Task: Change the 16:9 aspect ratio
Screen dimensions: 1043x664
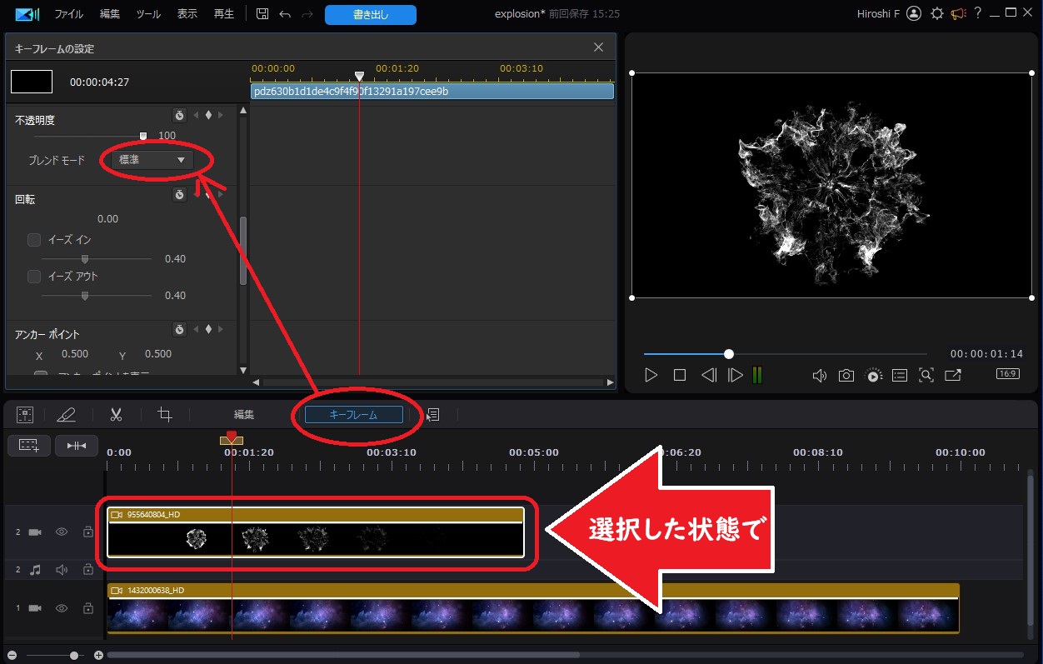Action: pyautogui.click(x=1008, y=374)
